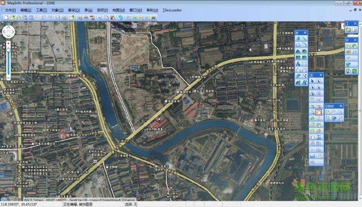Open the 编辑[E] menu
The width and height of the screenshot is (362, 207).
[x=26, y=10]
